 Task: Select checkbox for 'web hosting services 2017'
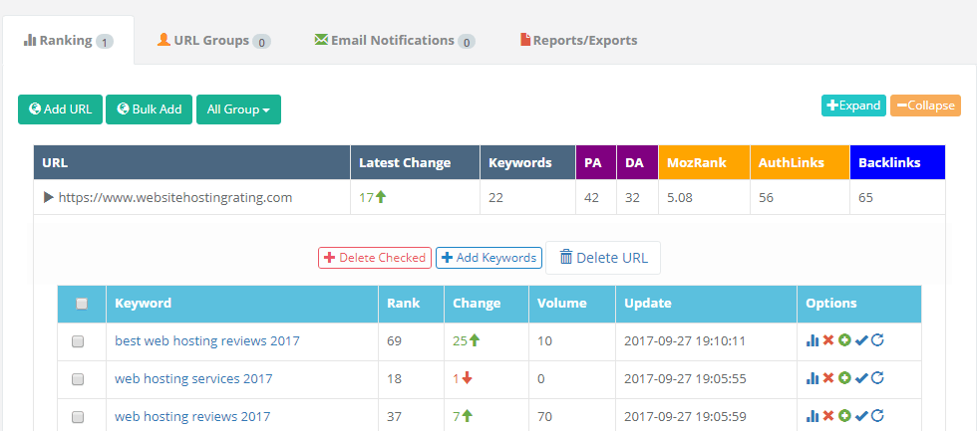pos(78,379)
